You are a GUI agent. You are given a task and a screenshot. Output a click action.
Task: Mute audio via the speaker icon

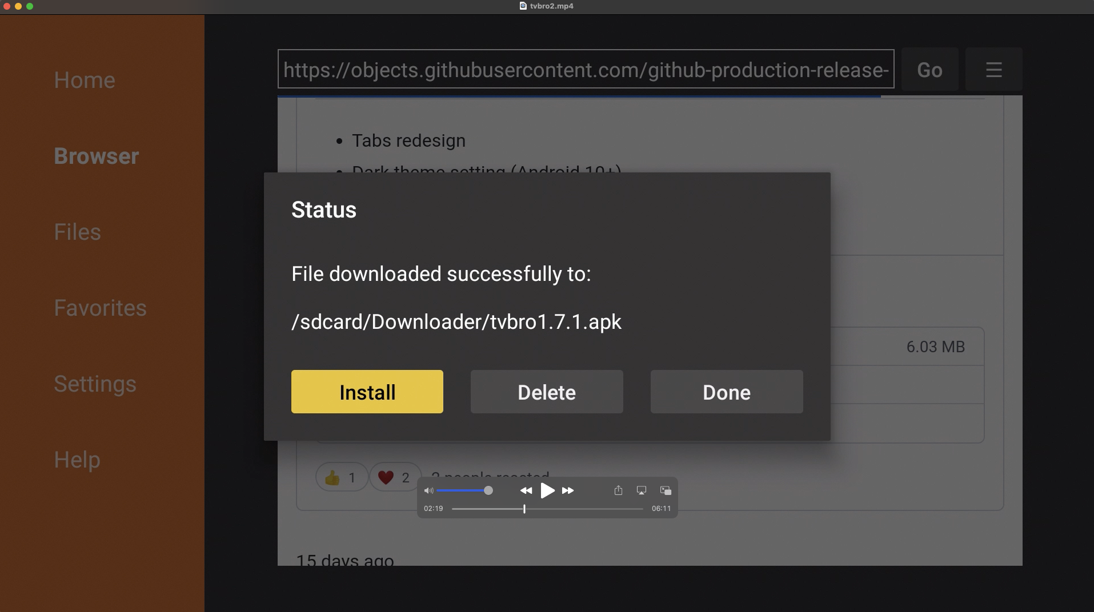tap(429, 490)
